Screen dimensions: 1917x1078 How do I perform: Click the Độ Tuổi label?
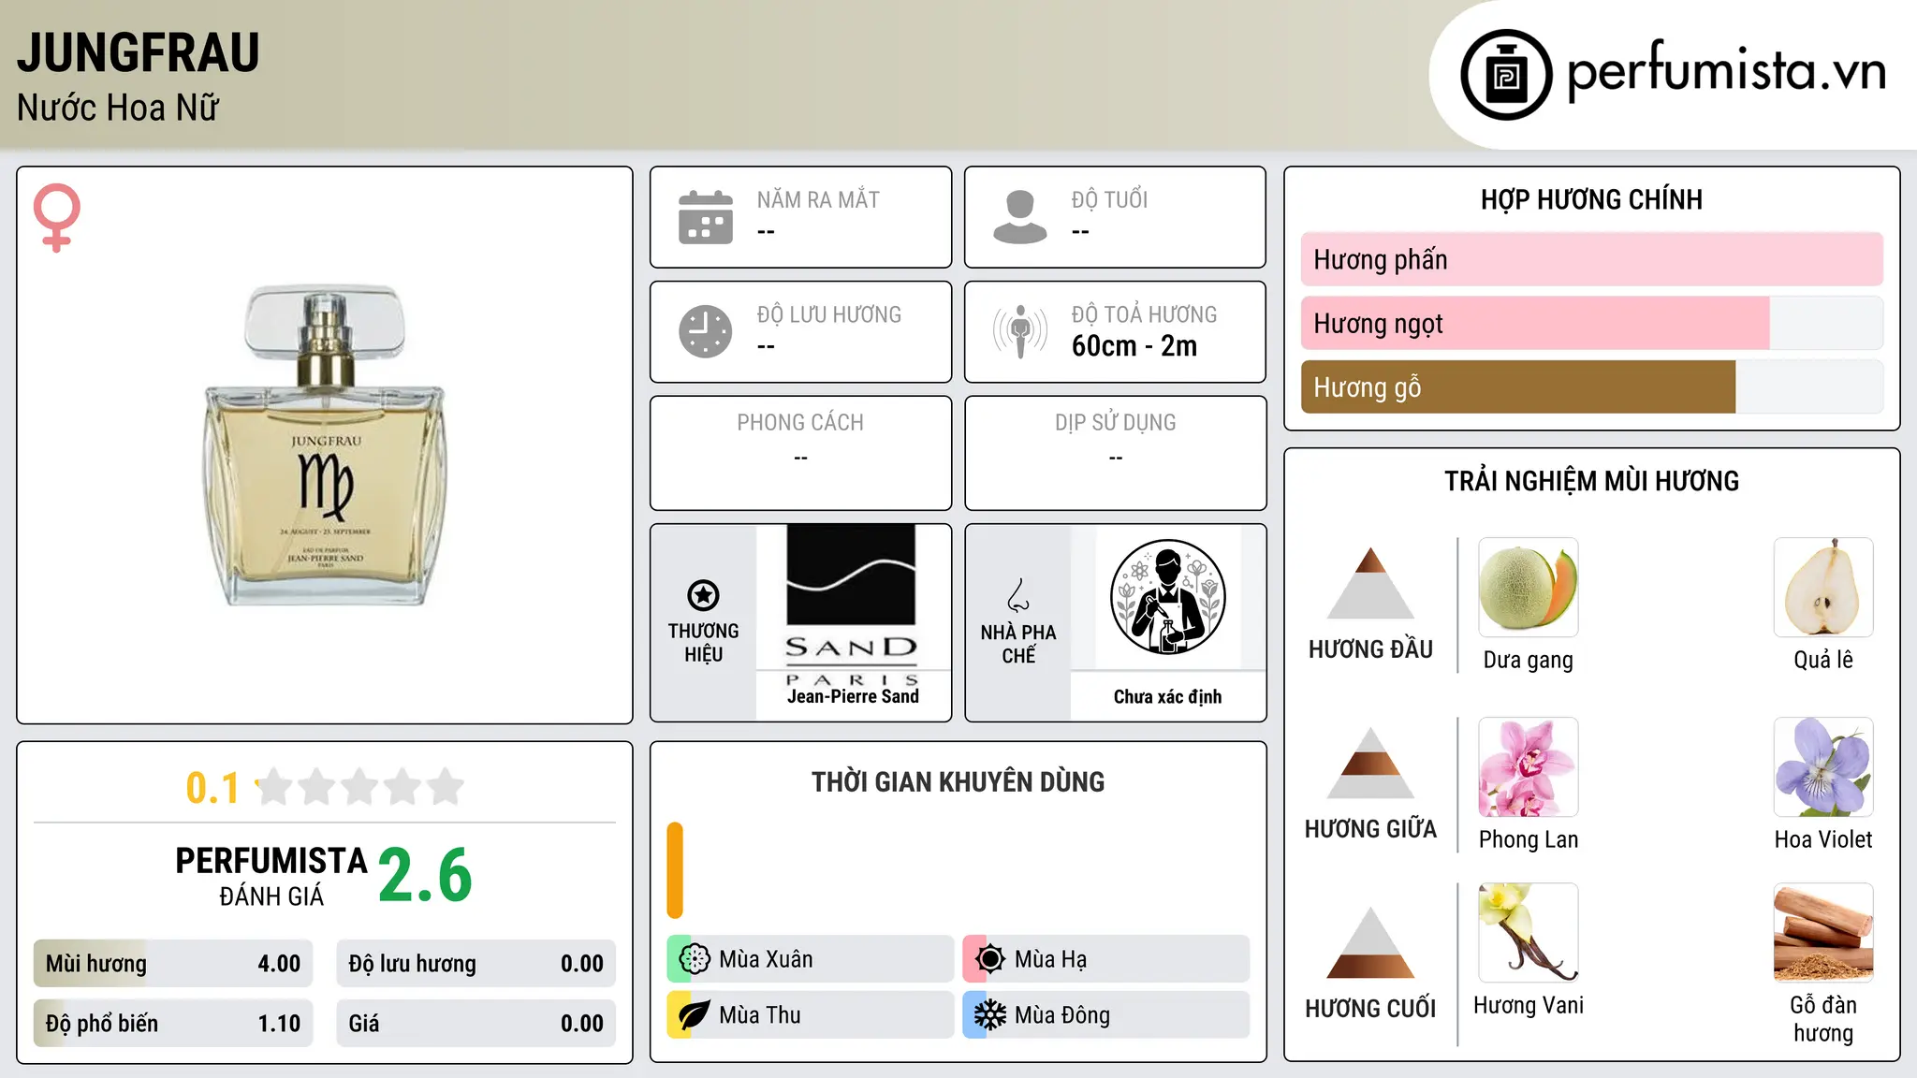pos(1109,200)
